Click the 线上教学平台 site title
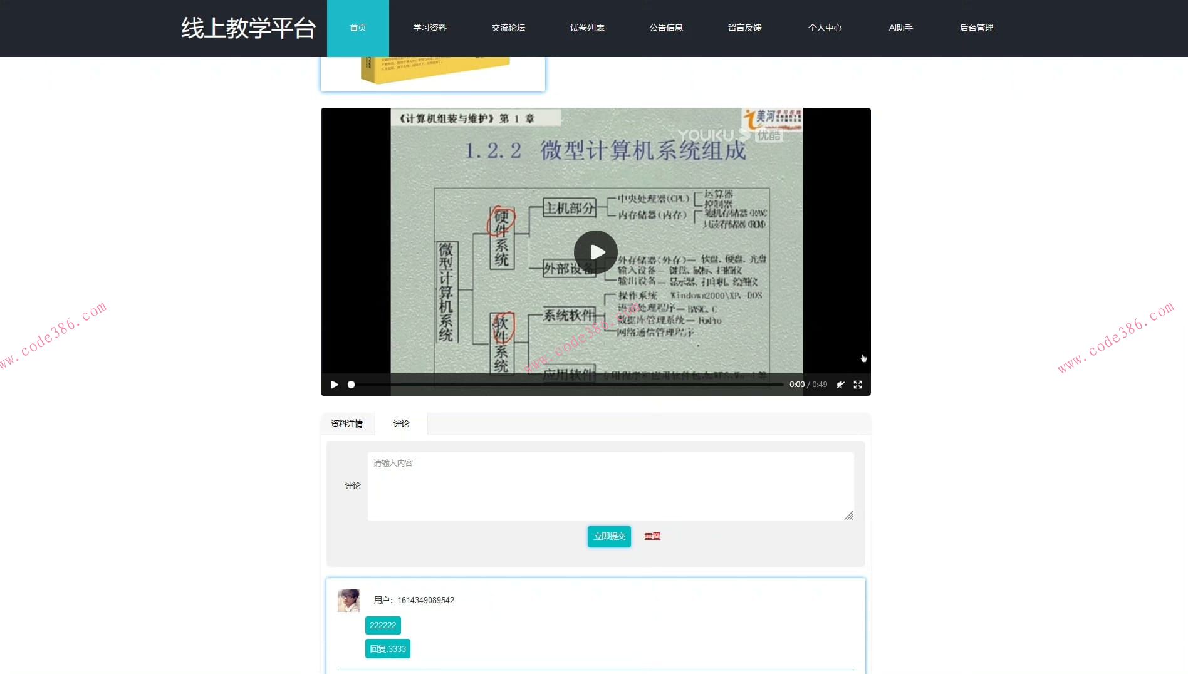 (249, 28)
